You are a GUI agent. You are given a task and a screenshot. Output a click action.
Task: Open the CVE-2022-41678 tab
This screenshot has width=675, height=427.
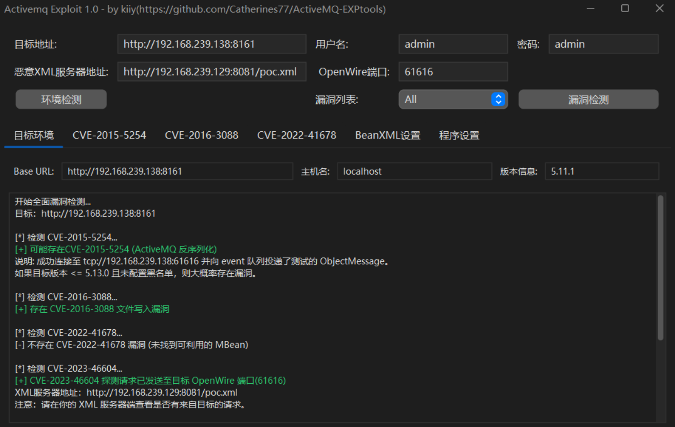pyautogui.click(x=297, y=135)
